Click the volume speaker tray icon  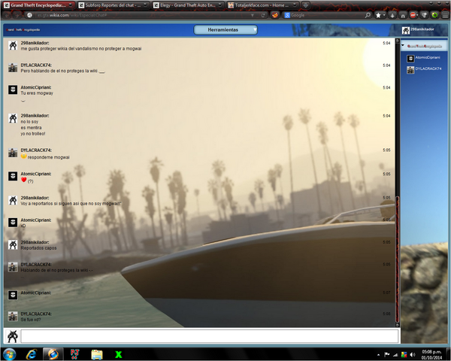coord(413,355)
